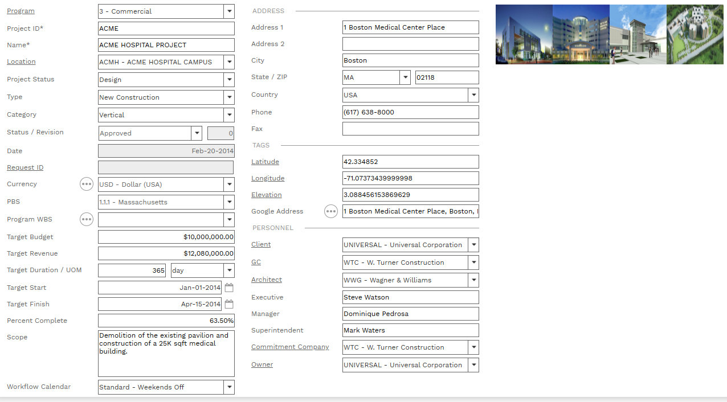Select the first hospital night photo thumbnail
Screen dimensions: 727x402
[524, 34]
